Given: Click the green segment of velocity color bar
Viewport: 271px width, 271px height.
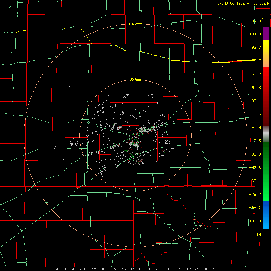Looking at the screenshot, I should pos(266,171).
